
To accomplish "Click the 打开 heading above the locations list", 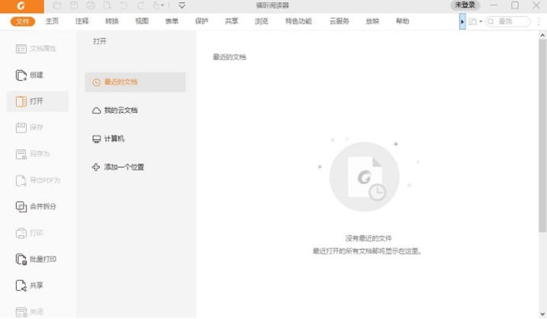I will [x=99, y=41].
